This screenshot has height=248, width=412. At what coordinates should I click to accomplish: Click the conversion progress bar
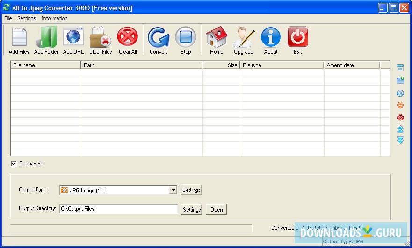coord(131,228)
